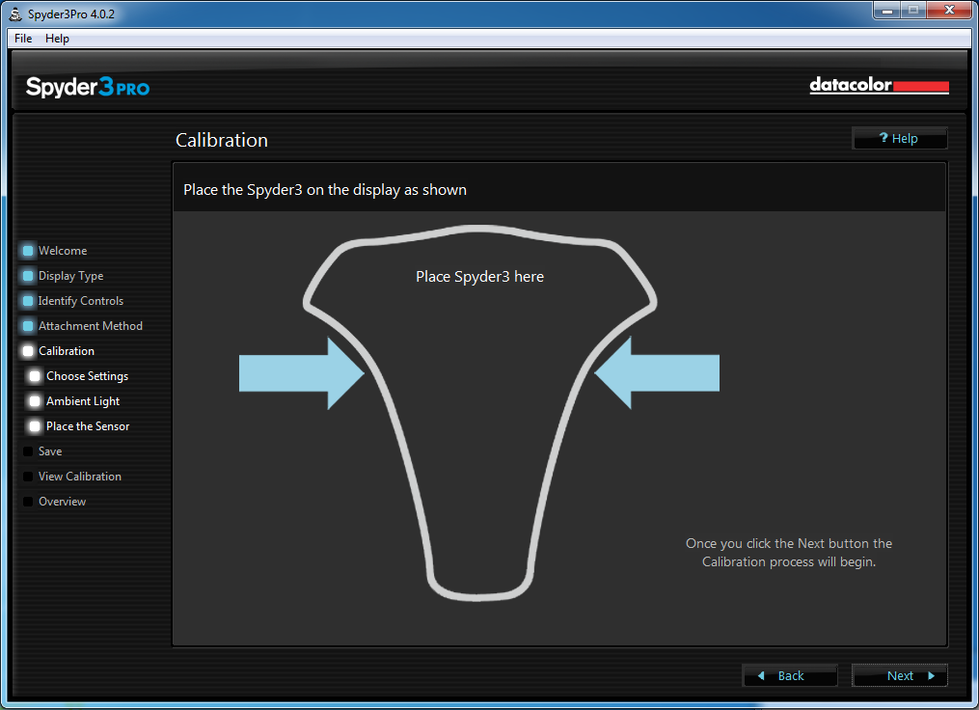Select the View Calibration step

coord(71,476)
